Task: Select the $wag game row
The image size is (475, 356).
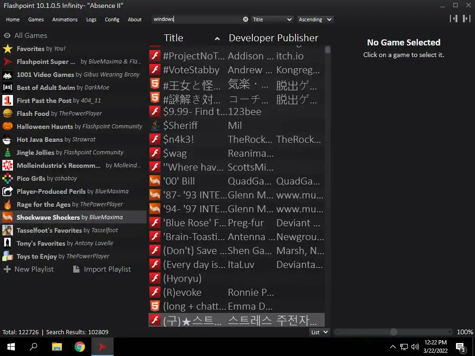Action: [237, 153]
